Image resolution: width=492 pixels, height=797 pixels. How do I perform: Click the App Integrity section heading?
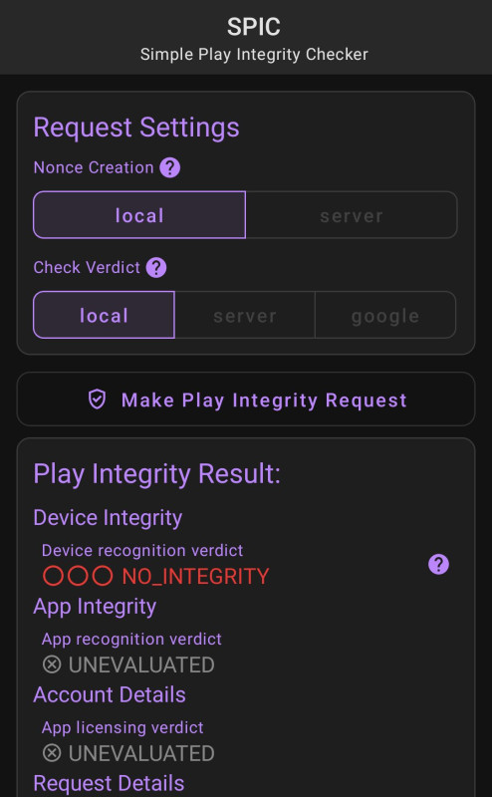coord(95,607)
